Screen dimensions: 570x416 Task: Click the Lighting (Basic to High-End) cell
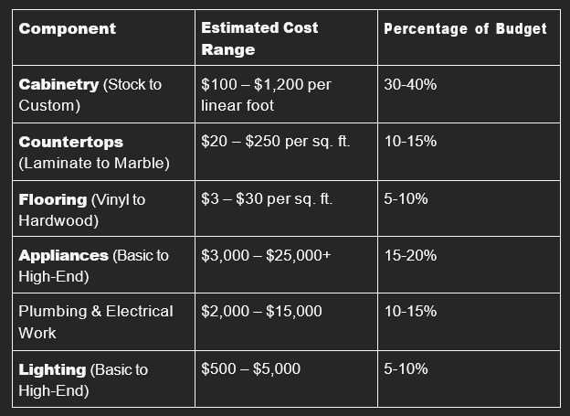coord(83,379)
